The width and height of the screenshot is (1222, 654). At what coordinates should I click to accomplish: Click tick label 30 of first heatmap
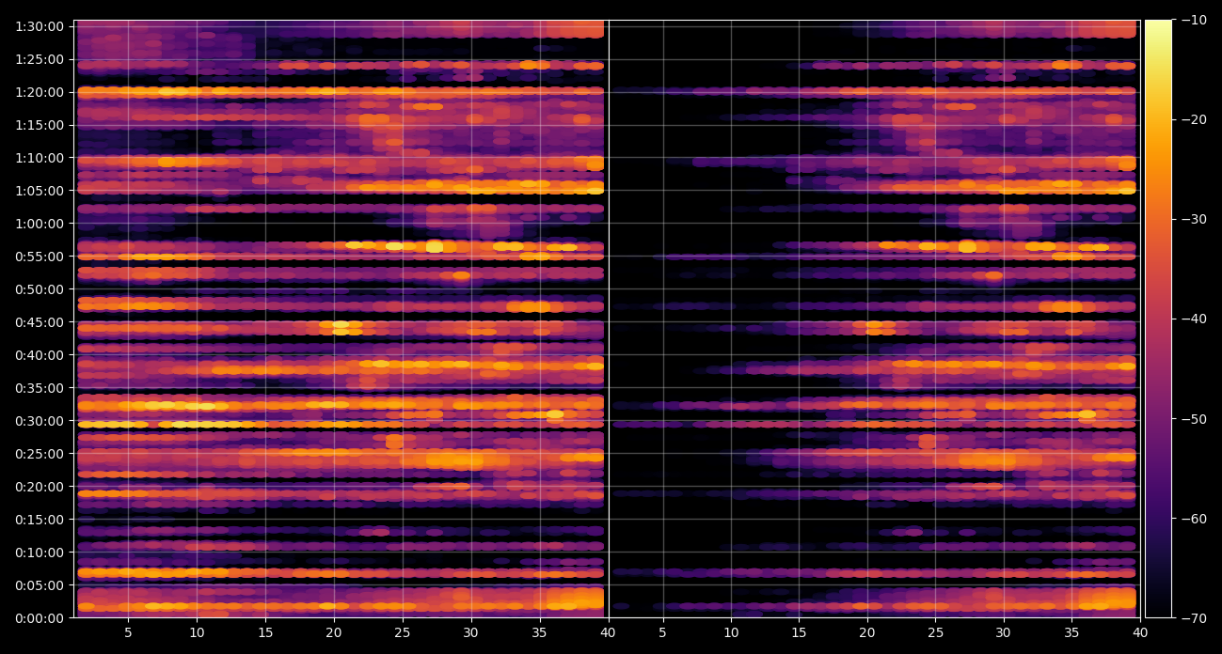pos(471,633)
